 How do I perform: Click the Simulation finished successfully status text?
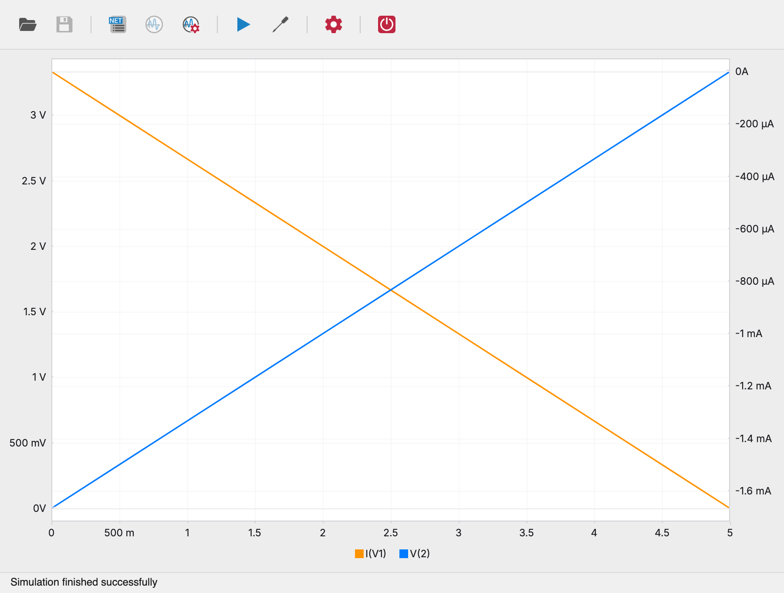pyautogui.click(x=84, y=583)
